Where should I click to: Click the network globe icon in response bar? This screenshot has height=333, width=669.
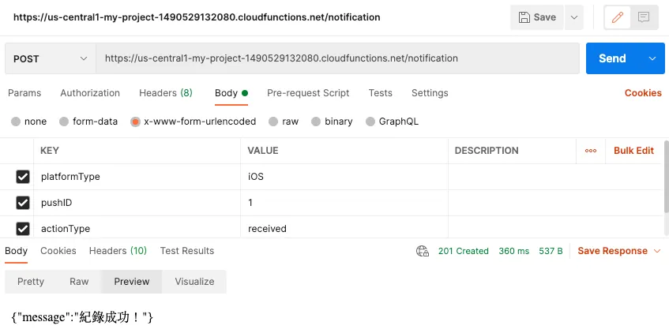[x=423, y=251]
